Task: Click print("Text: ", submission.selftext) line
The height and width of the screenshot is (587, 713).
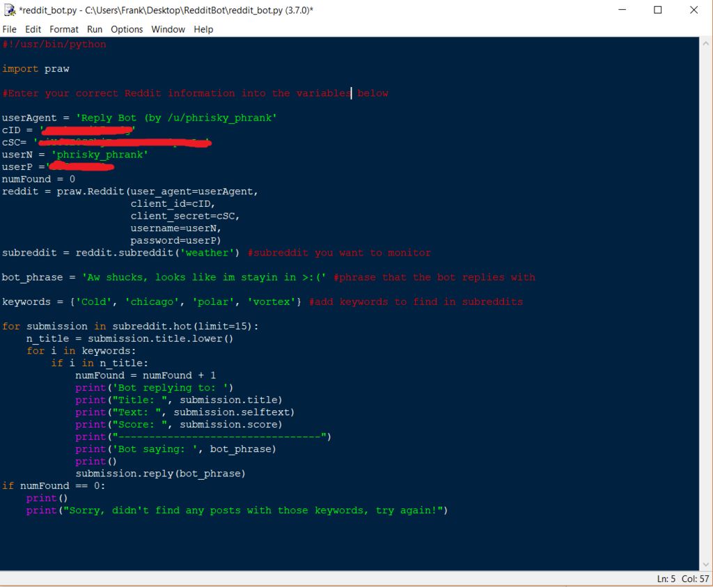Action: [185, 412]
